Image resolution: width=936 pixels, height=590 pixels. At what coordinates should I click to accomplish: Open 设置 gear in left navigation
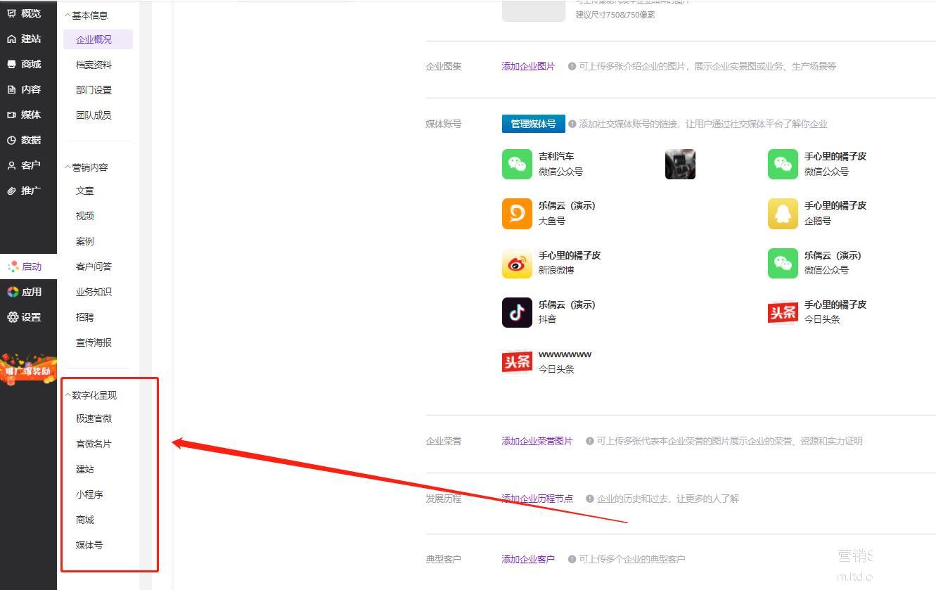pos(13,317)
